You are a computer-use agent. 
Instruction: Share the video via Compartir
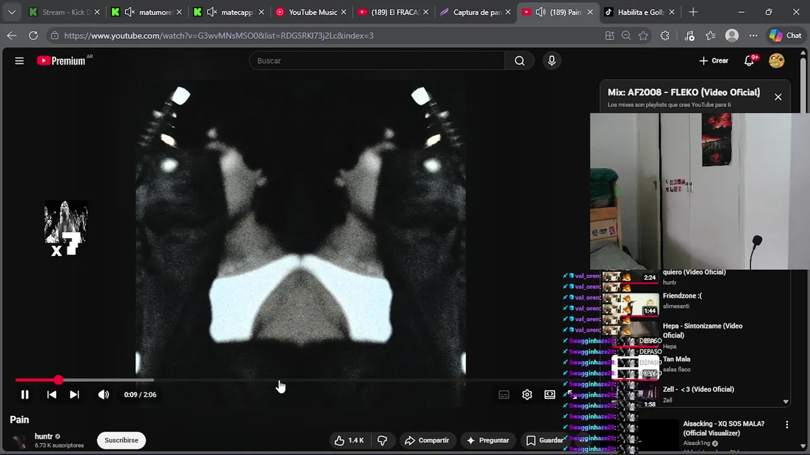point(427,440)
